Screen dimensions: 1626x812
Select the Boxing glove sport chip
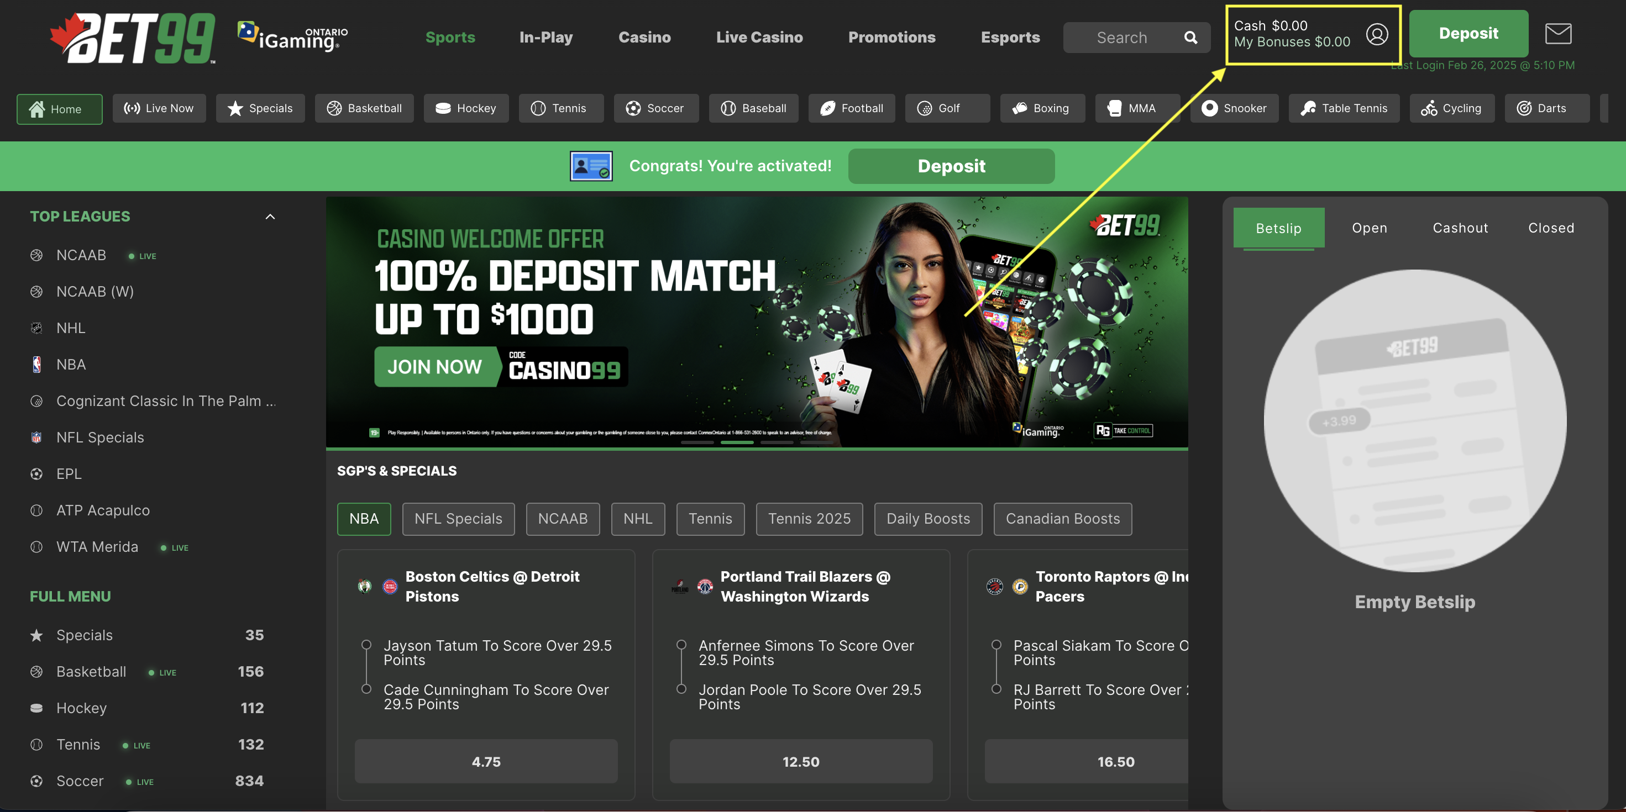pos(1042,108)
